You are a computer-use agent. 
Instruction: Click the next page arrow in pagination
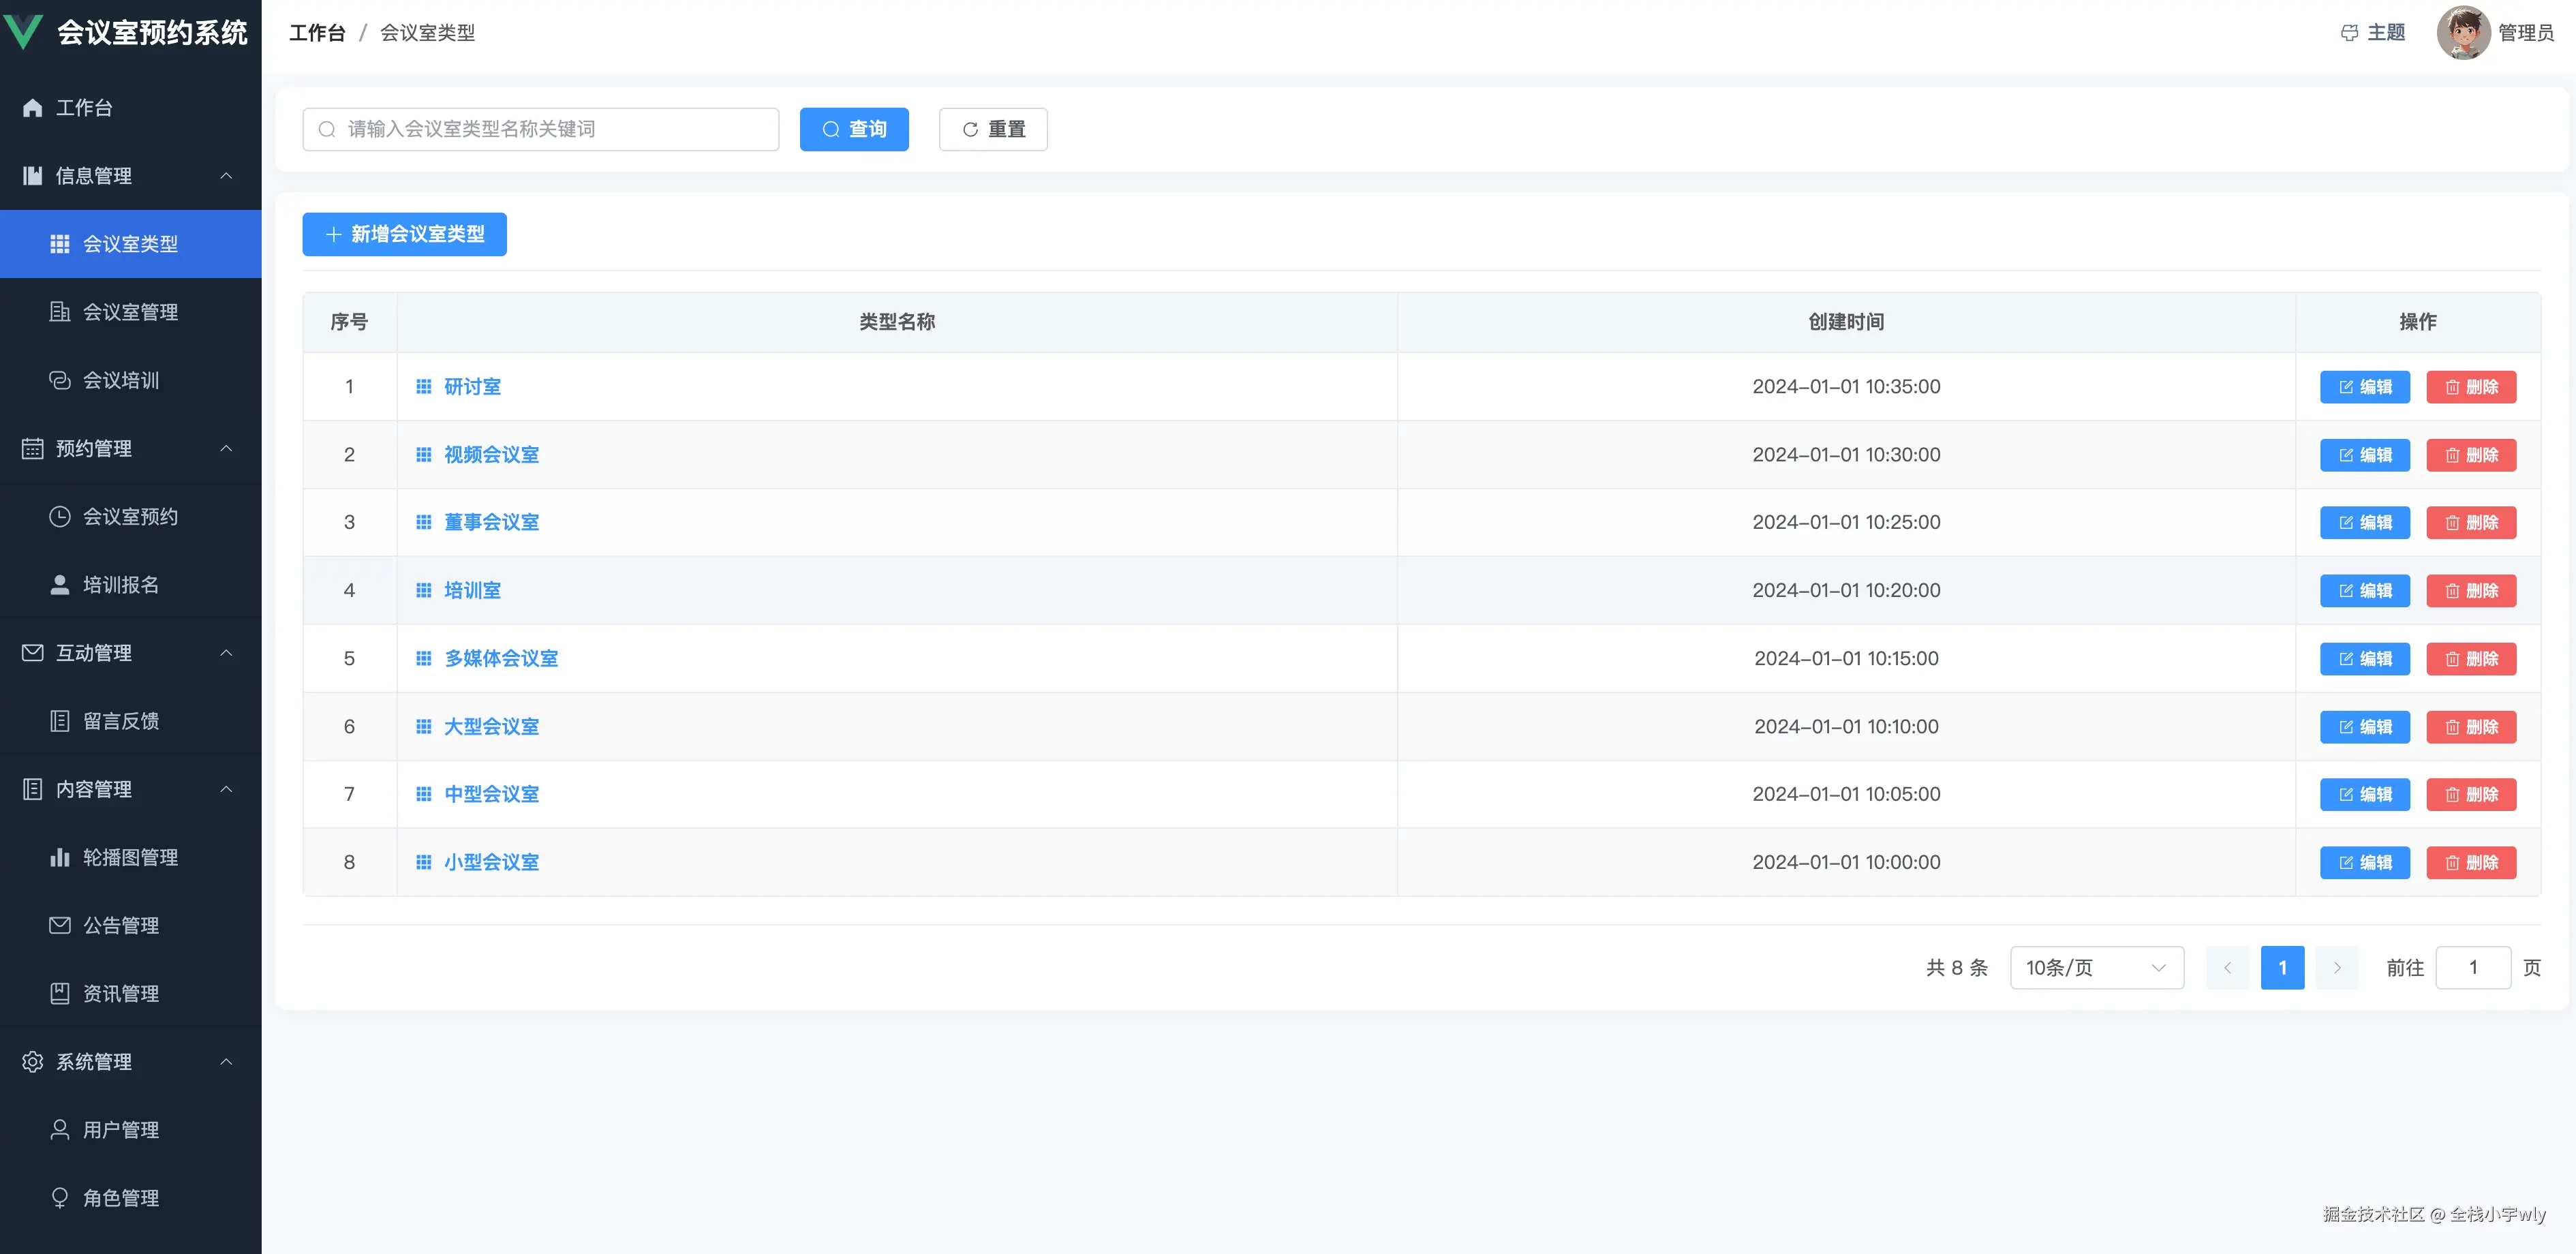(2337, 967)
